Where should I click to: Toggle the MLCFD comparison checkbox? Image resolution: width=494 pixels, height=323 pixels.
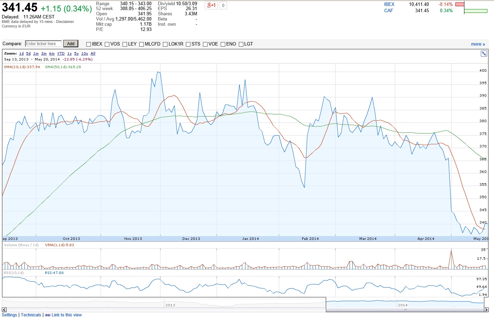142,44
